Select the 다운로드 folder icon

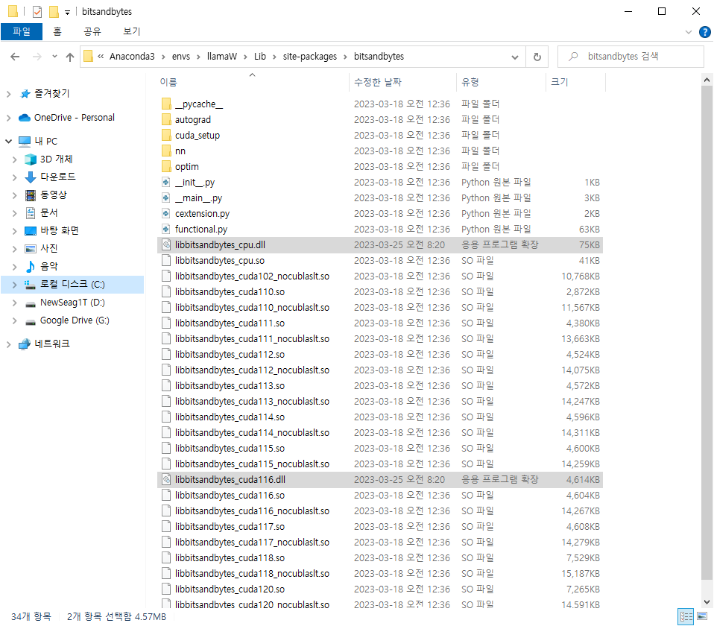31,177
